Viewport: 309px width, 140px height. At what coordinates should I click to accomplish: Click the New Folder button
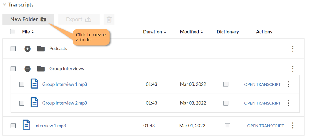(x=28, y=19)
